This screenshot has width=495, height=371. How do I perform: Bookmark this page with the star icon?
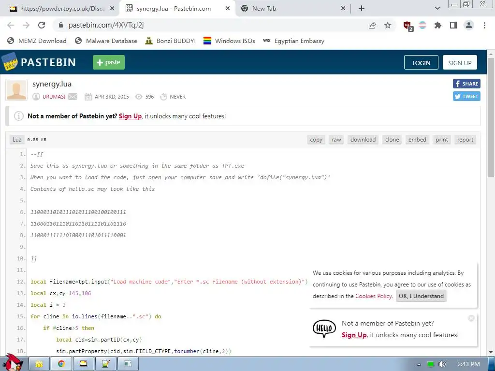(388, 25)
